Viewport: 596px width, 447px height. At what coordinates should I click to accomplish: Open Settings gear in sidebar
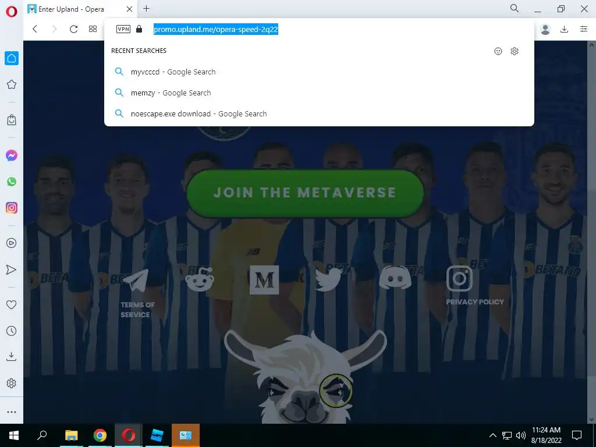[12, 383]
